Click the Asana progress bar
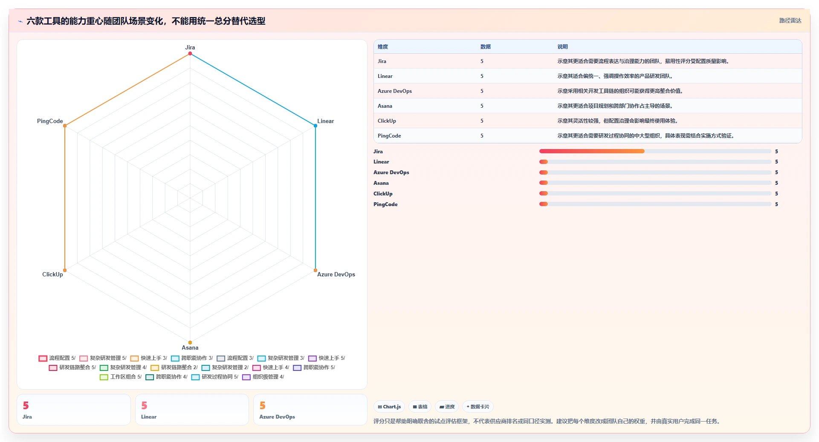This screenshot has width=819, height=442. point(655,183)
